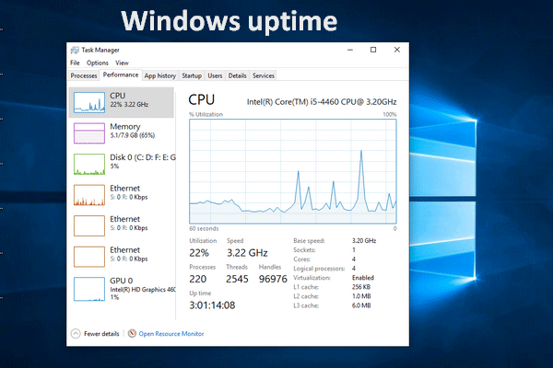Open the Services tab

click(263, 75)
